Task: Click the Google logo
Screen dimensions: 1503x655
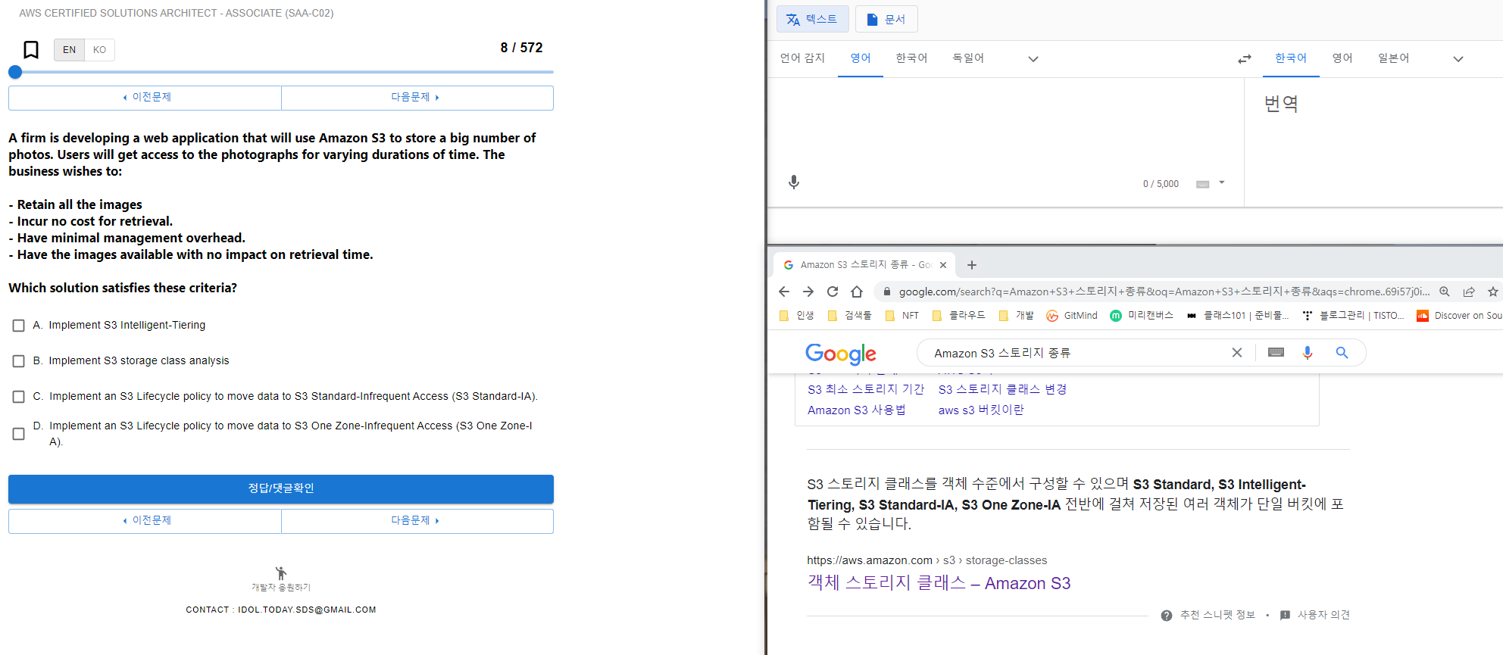Action: 841,354
